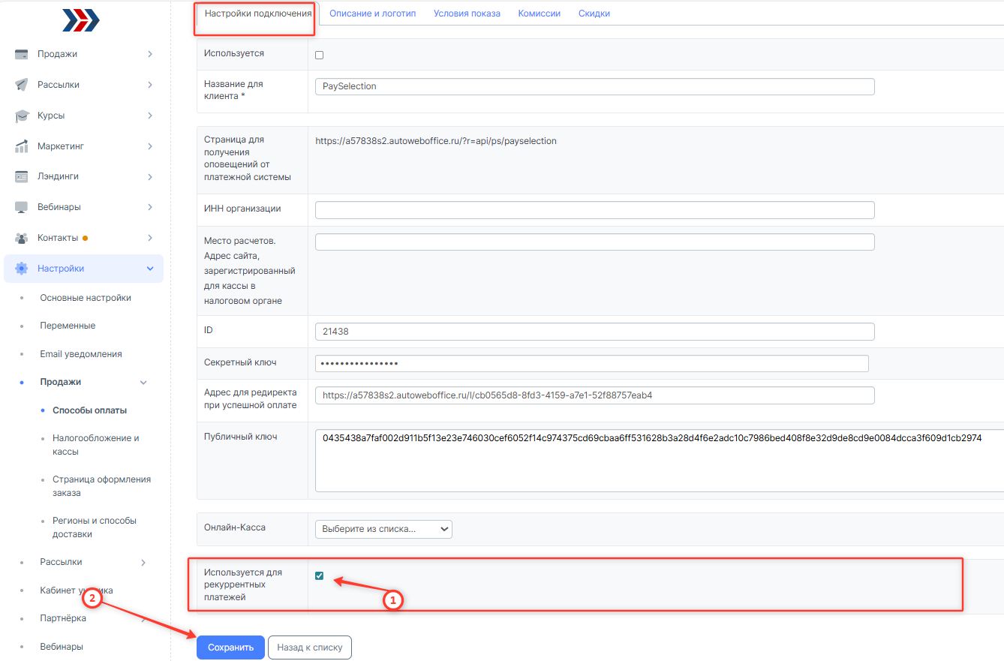Click the AutoWebOffice logo icon
The image size is (1004, 661).
click(80, 20)
